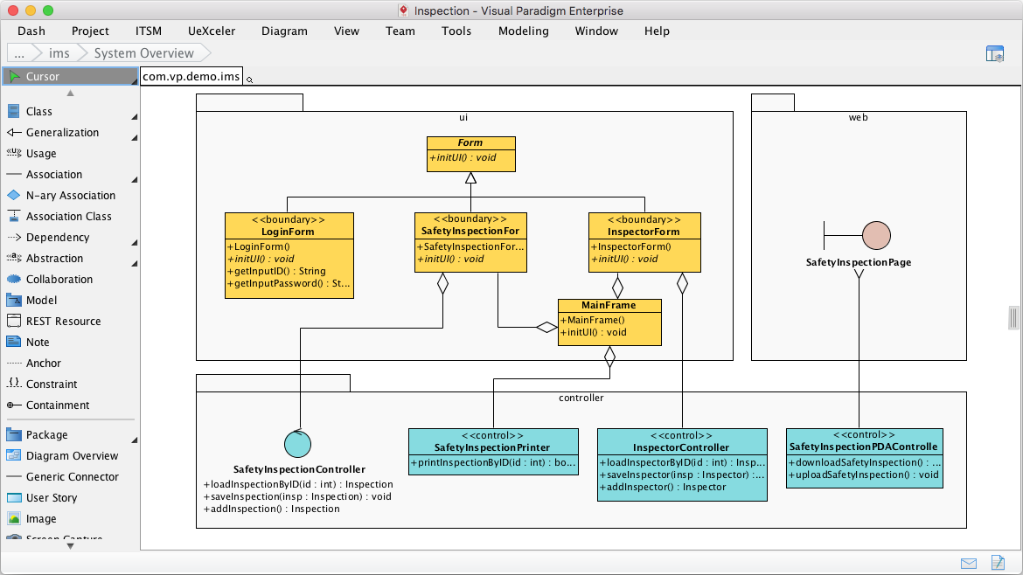Select the N-ary Association tool
This screenshot has width=1023, height=575.
(x=70, y=195)
